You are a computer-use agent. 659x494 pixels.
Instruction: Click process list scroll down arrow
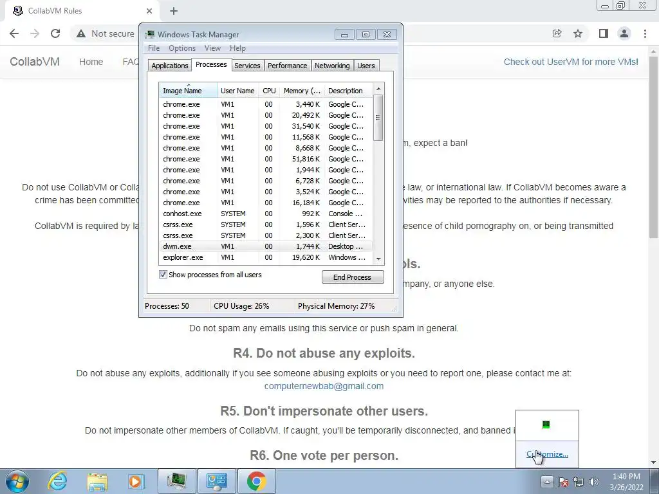(x=378, y=259)
